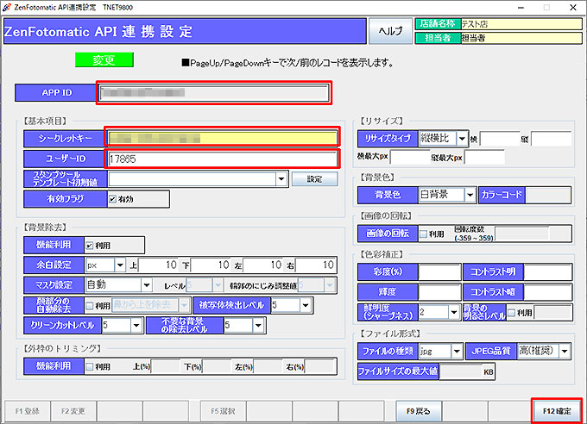
Task: Open the 被写体検出レベル dropdown
Action: click(306, 305)
